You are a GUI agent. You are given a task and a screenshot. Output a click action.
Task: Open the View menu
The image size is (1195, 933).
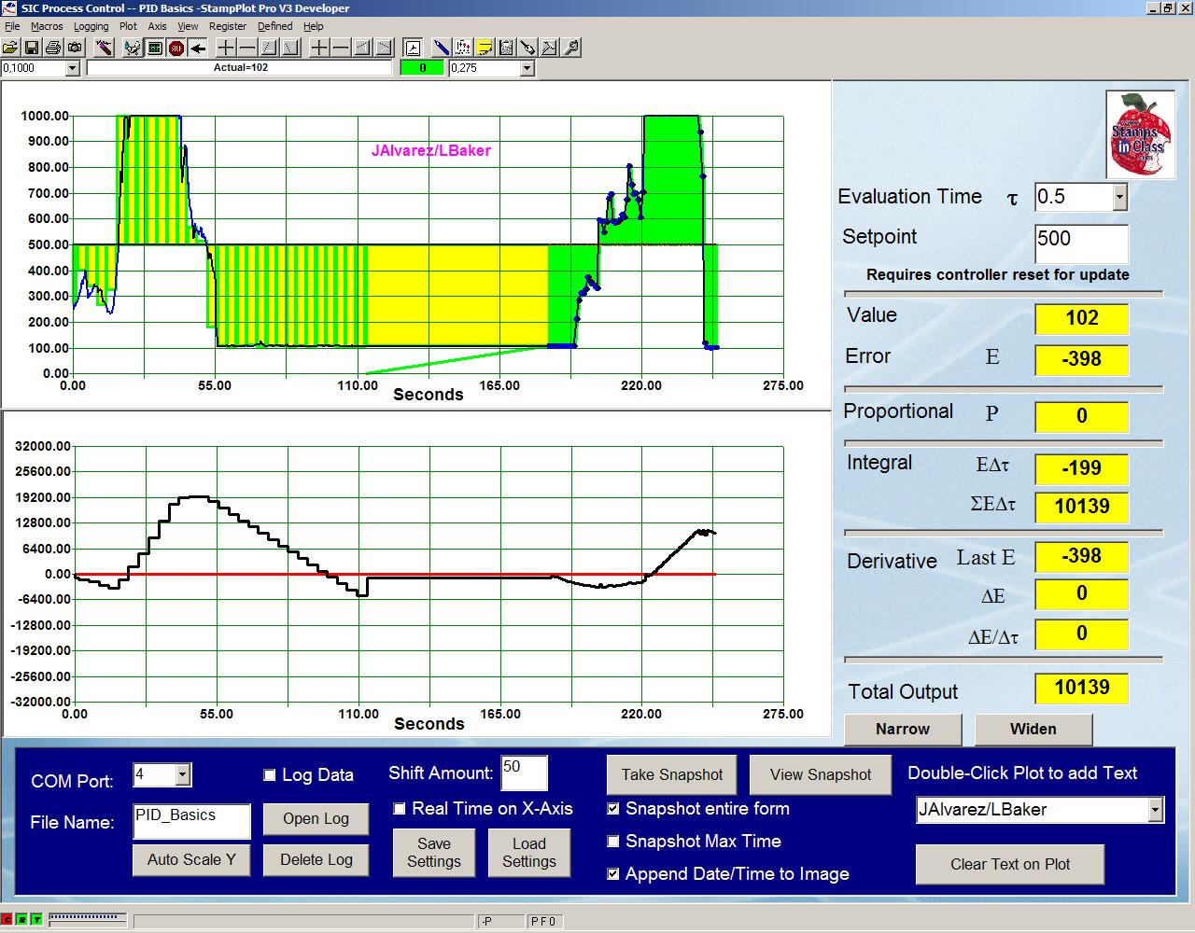[188, 26]
